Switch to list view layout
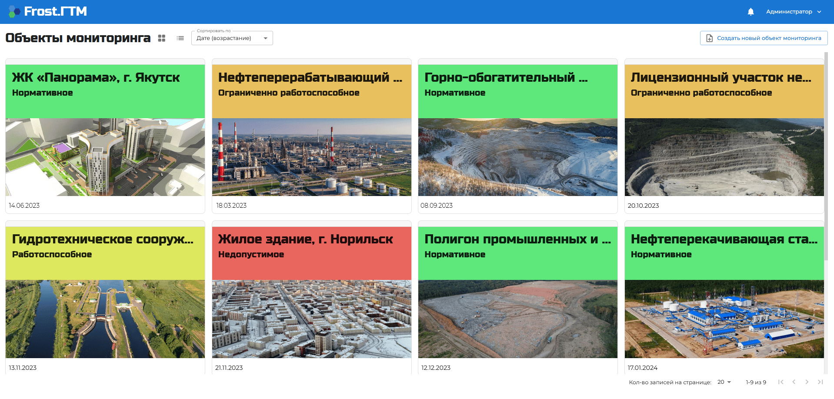Screen dimensions: 834x399 point(180,38)
